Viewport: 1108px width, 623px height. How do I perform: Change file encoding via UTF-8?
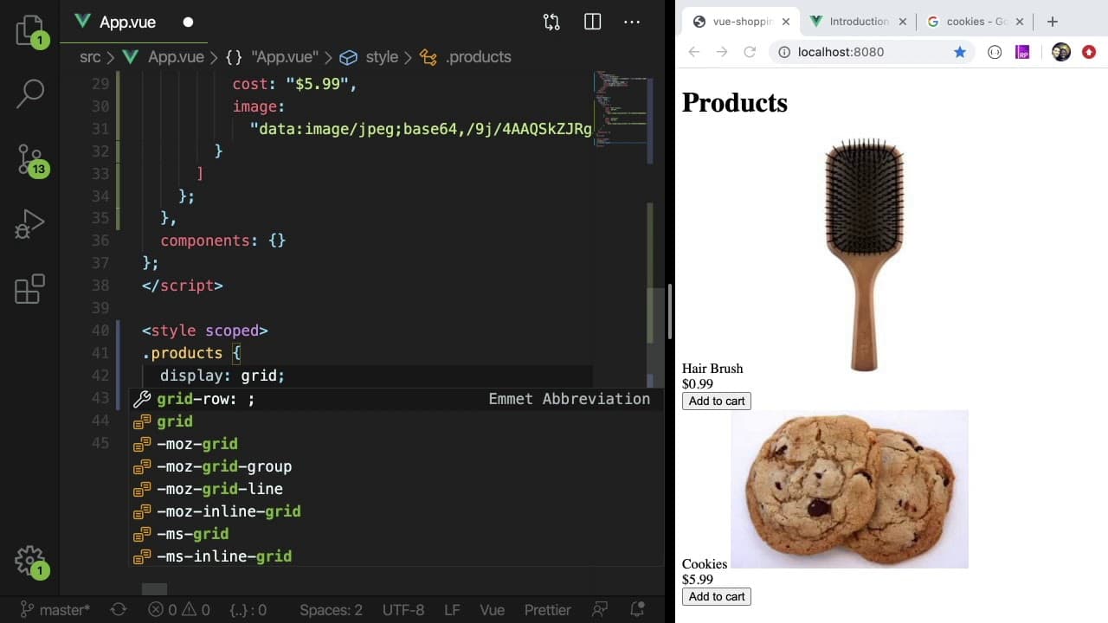point(403,610)
